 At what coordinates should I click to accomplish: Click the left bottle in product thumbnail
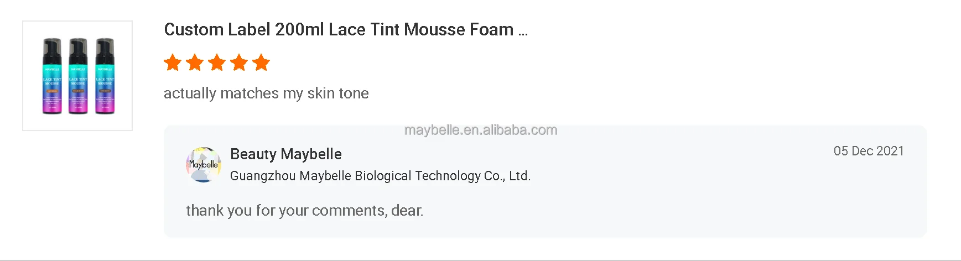(x=52, y=76)
